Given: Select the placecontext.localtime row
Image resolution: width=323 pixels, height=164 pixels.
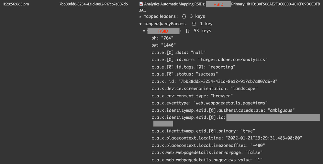Looking at the screenshot, I should click(x=227, y=138).
